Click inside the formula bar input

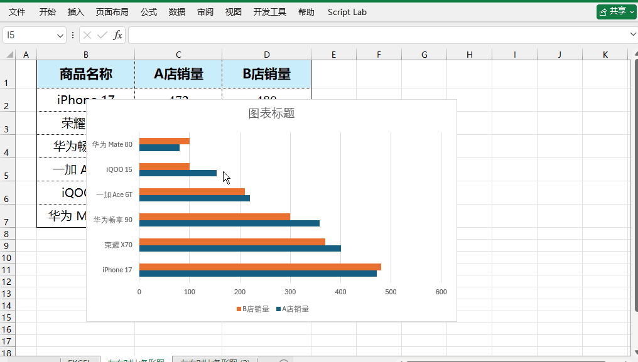[377, 35]
